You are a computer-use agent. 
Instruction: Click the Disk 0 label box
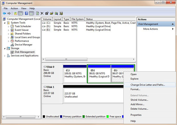click(x=52, y=73)
